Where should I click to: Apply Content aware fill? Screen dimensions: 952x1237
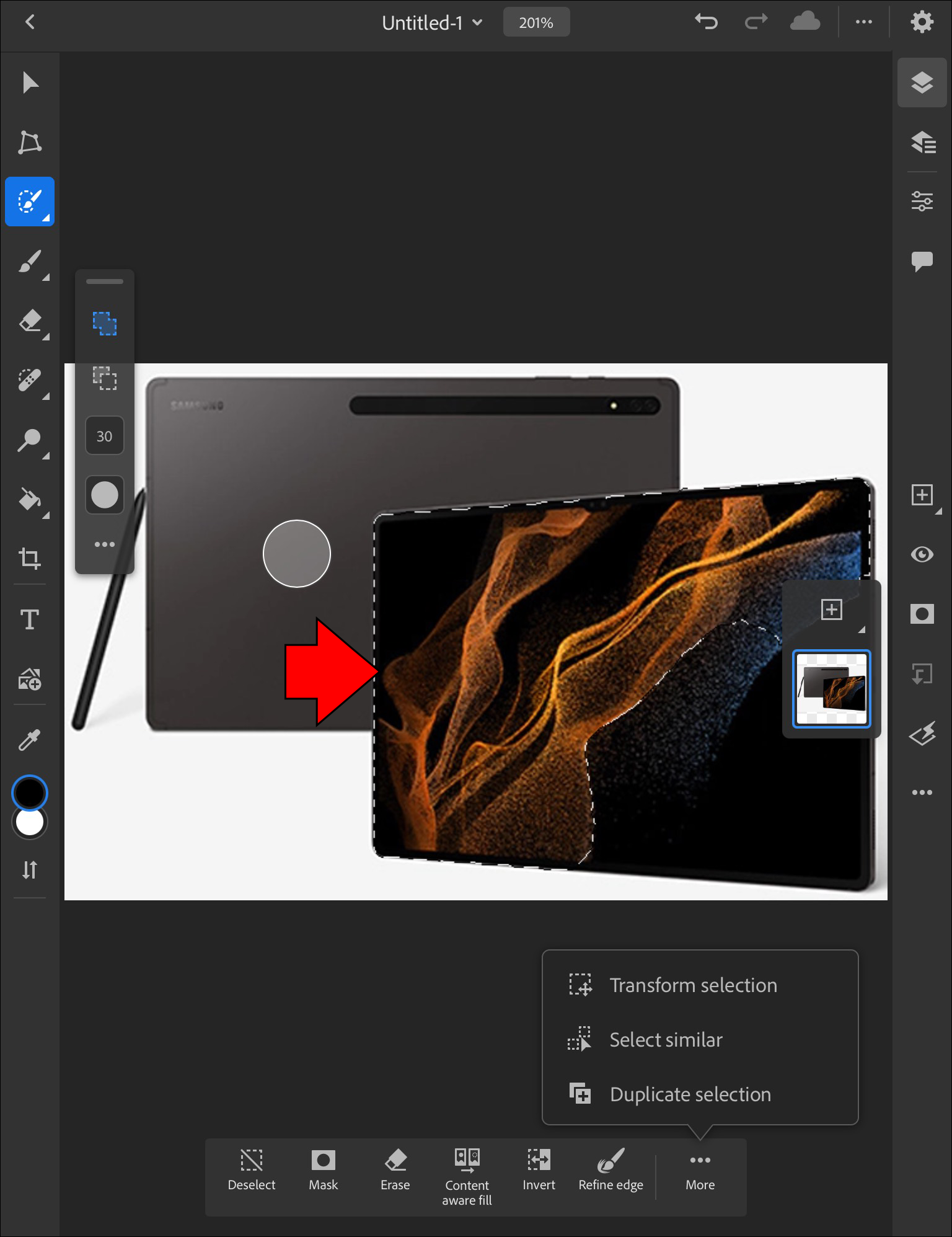467,1177
